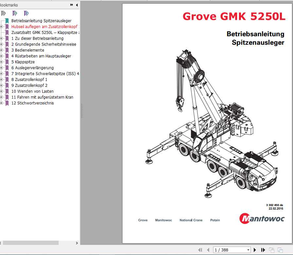Open the page number dropdown arrow

249,250
